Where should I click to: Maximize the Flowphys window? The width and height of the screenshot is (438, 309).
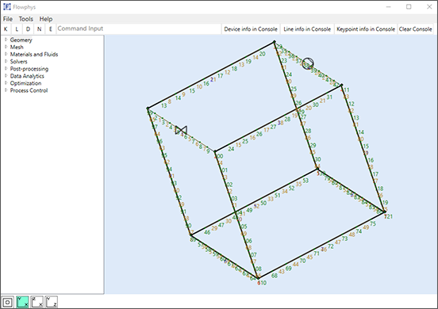click(409, 6)
